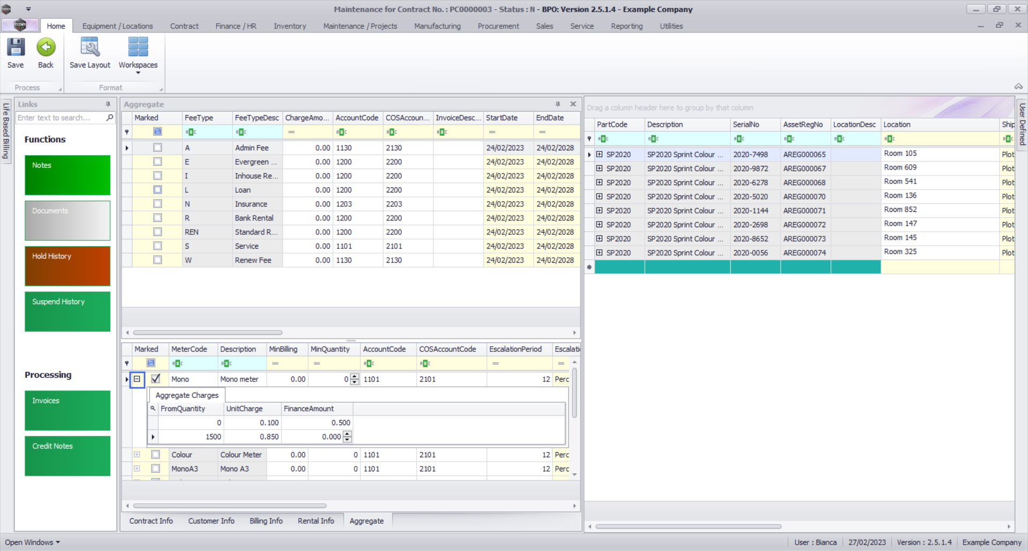
Task: Tick the Marked checkbox for Insurance row
Action: [x=157, y=204]
